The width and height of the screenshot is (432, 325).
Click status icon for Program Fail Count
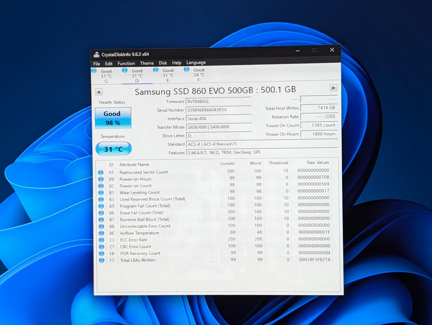[101, 206]
